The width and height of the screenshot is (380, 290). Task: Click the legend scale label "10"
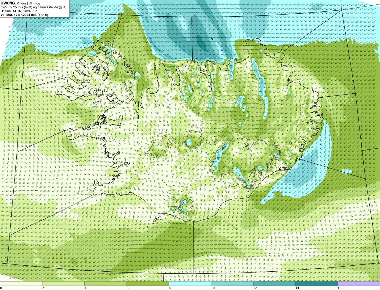click(x=213, y=288)
